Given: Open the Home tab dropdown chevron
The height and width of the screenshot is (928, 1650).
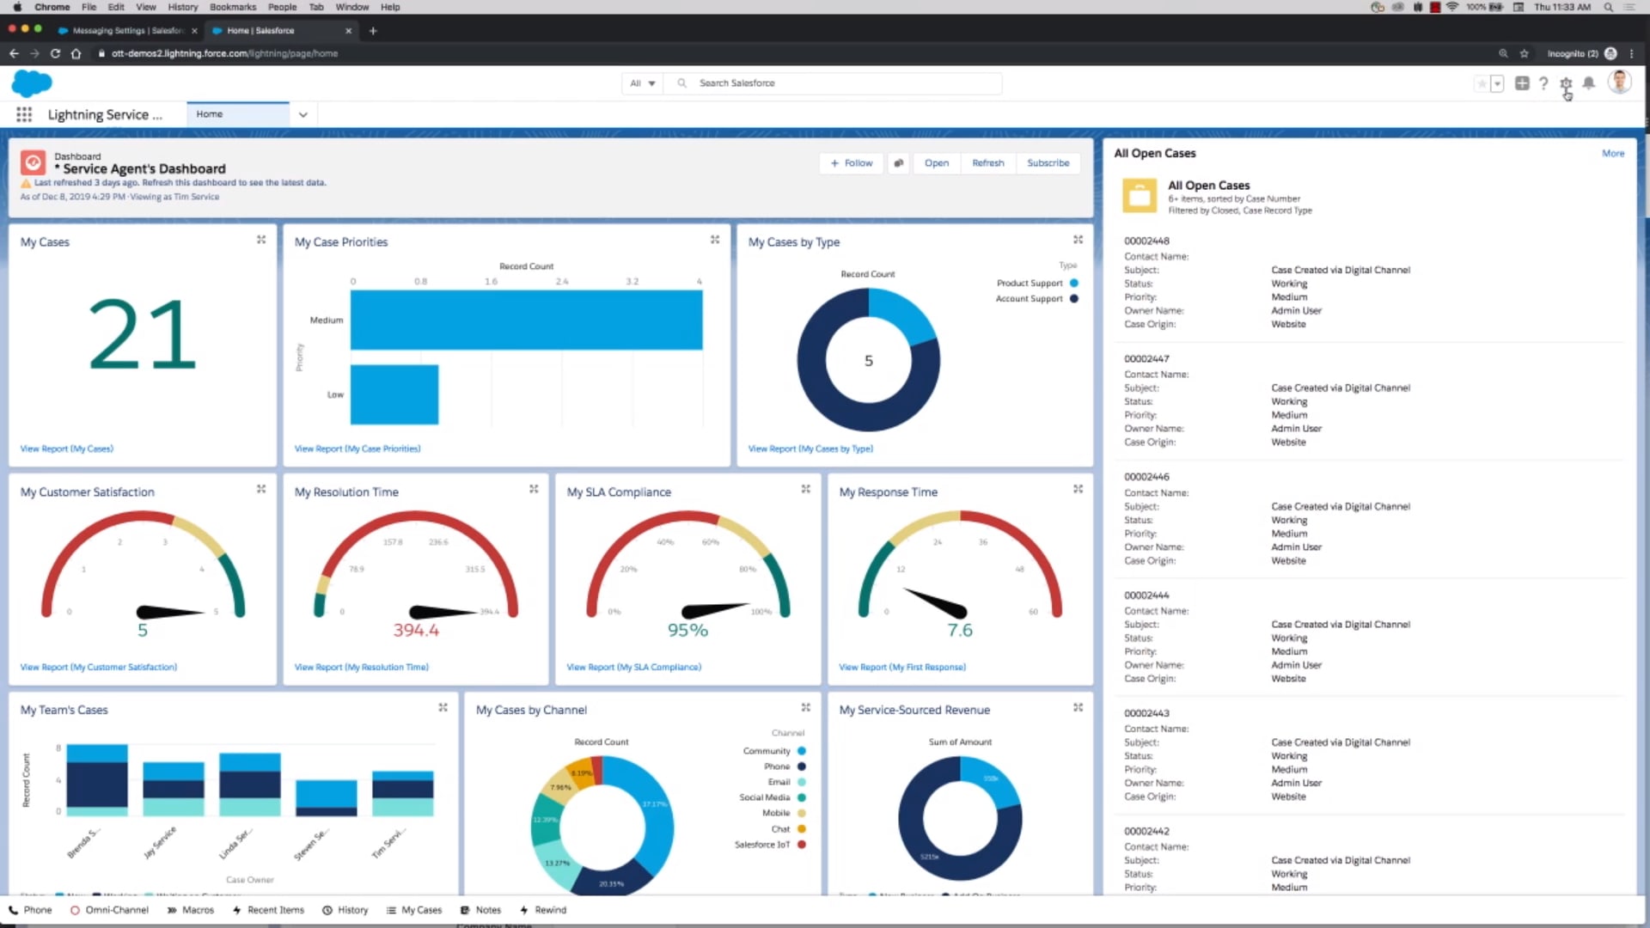Looking at the screenshot, I should point(302,113).
